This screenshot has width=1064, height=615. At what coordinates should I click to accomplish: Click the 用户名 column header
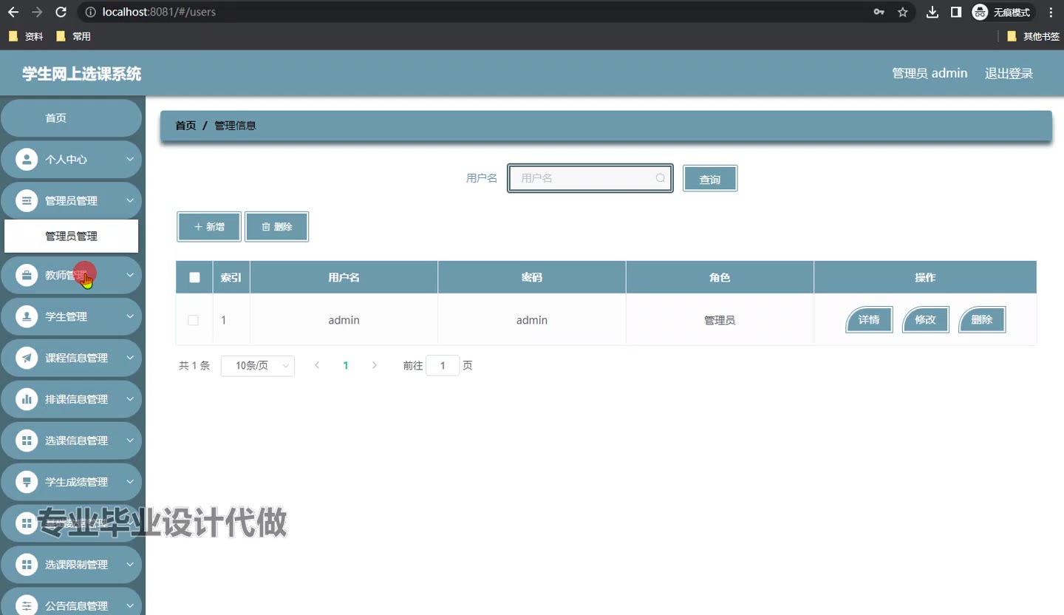(x=344, y=277)
